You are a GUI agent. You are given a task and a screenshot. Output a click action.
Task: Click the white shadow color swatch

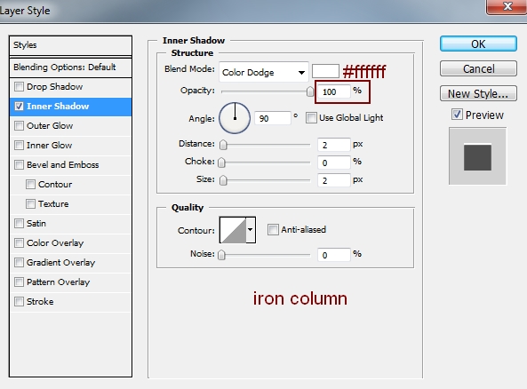tap(325, 71)
